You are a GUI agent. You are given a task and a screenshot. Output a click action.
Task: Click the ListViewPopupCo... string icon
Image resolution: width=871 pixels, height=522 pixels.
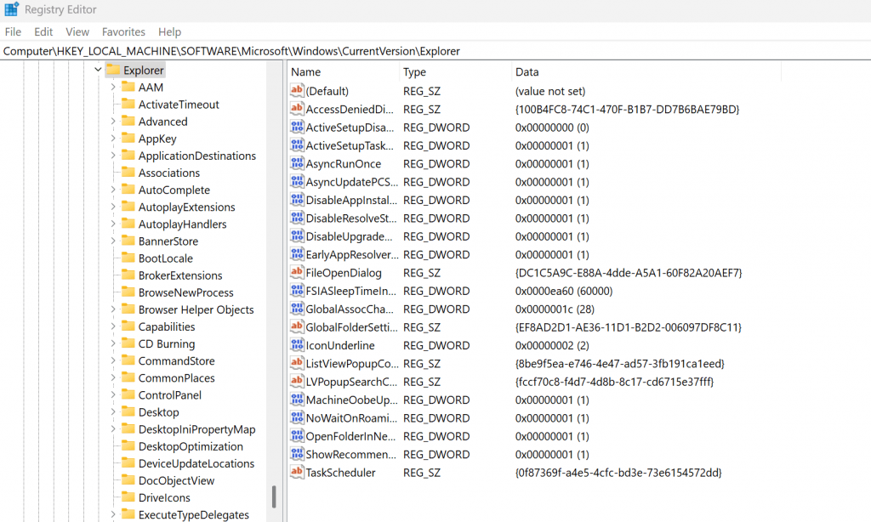coord(297,363)
